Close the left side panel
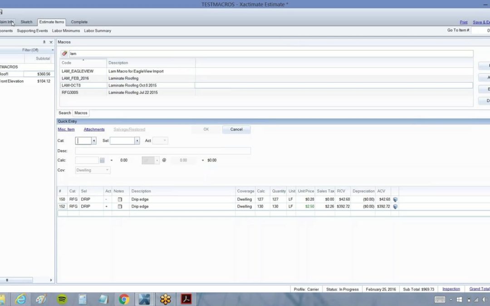The image size is (490, 306). click(51, 42)
